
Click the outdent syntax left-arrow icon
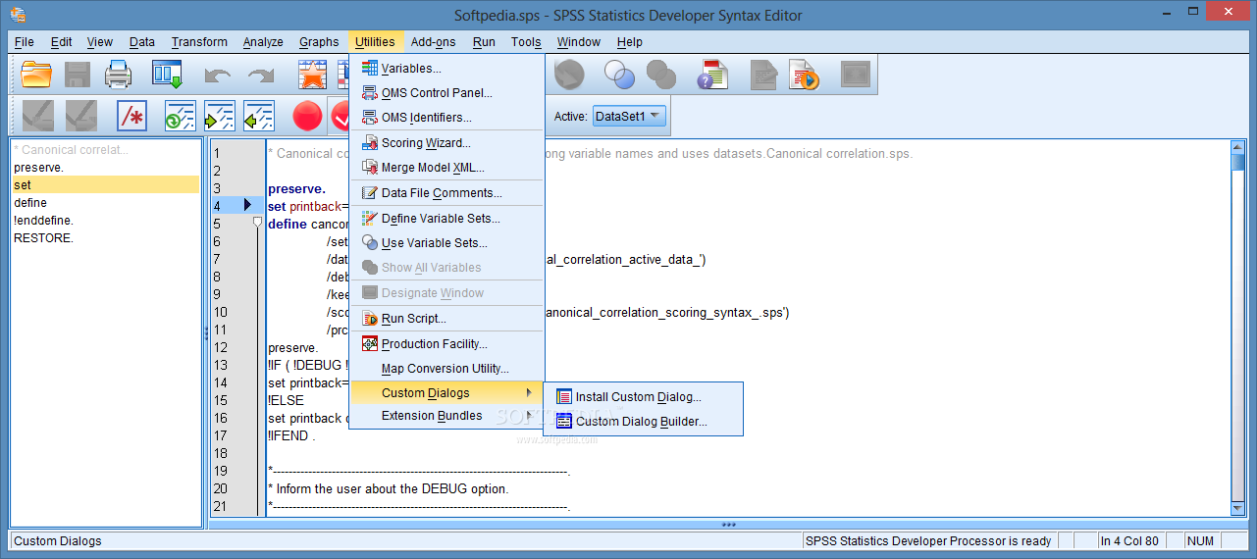(259, 117)
